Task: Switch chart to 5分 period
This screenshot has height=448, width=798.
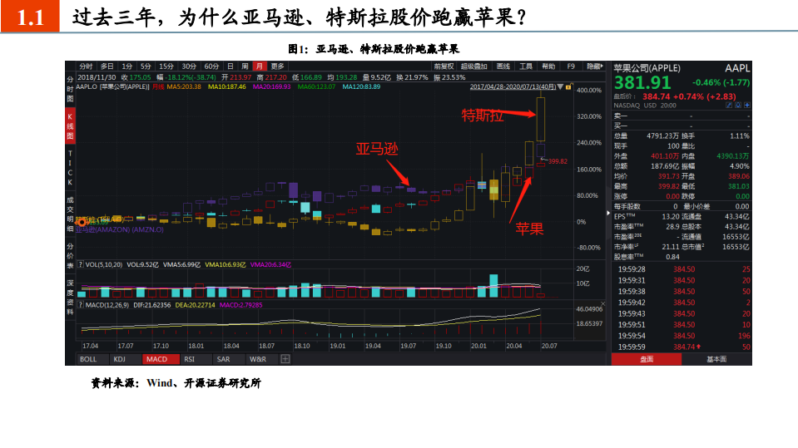Action: tap(146, 66)
